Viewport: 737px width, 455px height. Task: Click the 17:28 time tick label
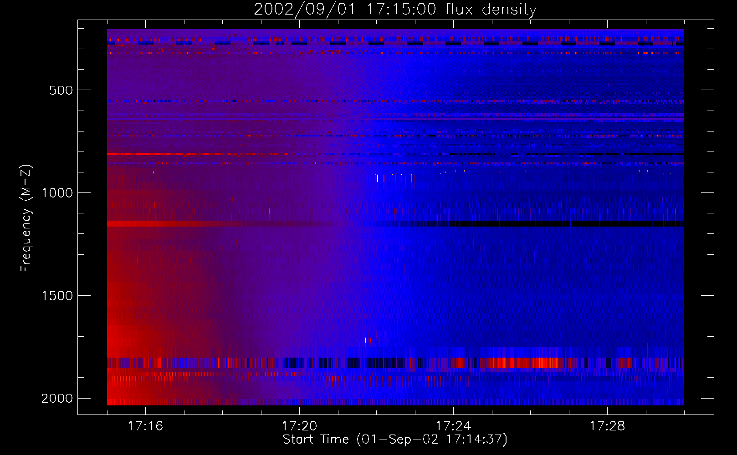coord(607,426)
